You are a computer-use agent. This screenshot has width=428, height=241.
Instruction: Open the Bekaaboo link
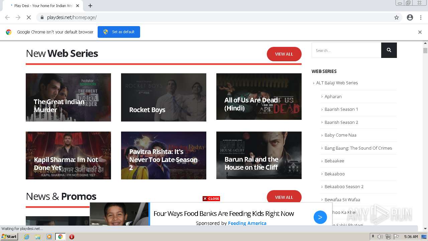334,174
